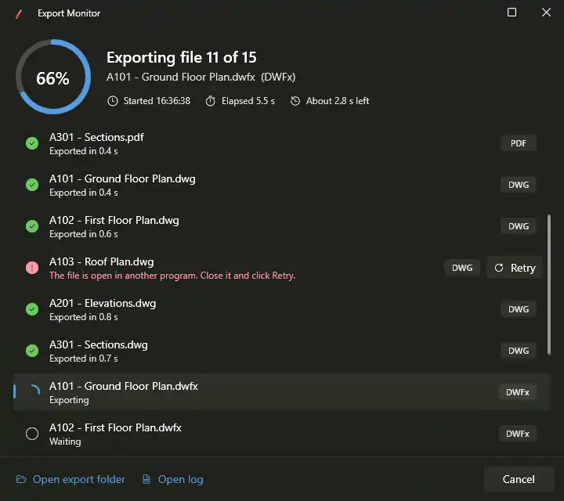Select the A102 - First Floor Plan.dwg file name

tap(114, 220)
